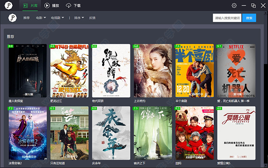268x168 pixels.
Task: Click the title text 半个喜剧
Action: [181, 101]
